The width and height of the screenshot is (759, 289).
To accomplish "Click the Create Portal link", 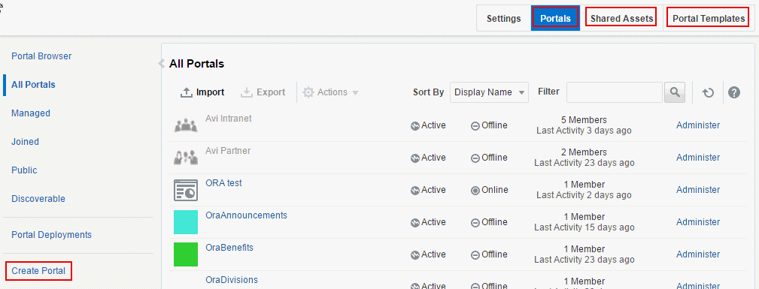I will [x=38, y=271].
